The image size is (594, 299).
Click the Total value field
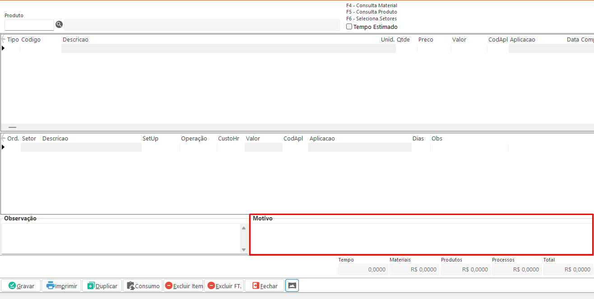tap(568, 269)
